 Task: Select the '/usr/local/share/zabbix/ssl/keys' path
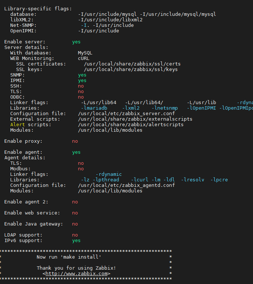pos(131,70)
